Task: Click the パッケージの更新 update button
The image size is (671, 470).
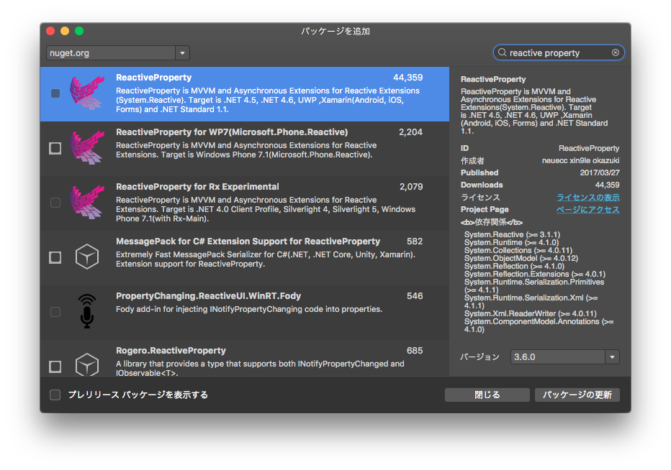Action: pyautogui.click(x=577, y=395)
